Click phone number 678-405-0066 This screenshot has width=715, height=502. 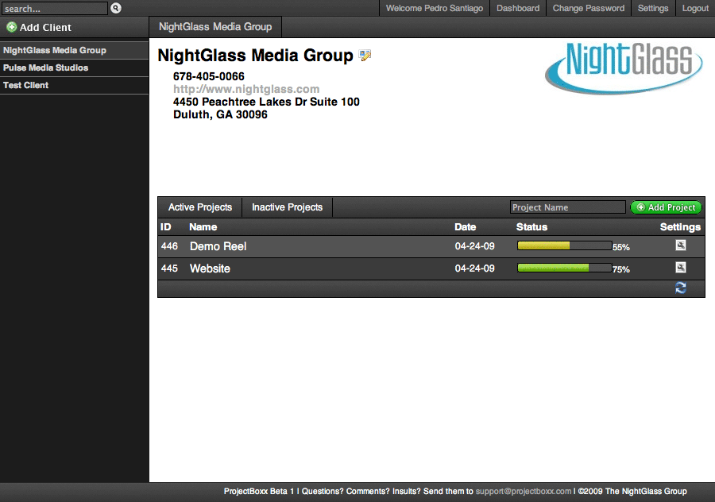[209, 76]
